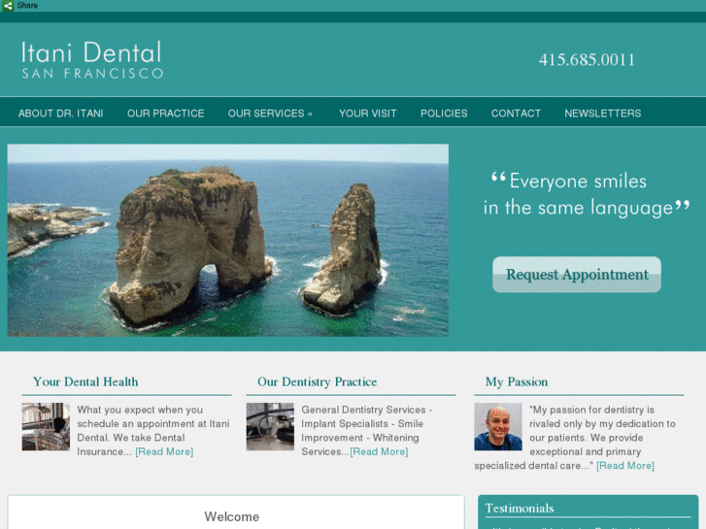Open the Your Dental Health heading
This screenshot has height=529, width=706.
[85, 381]
